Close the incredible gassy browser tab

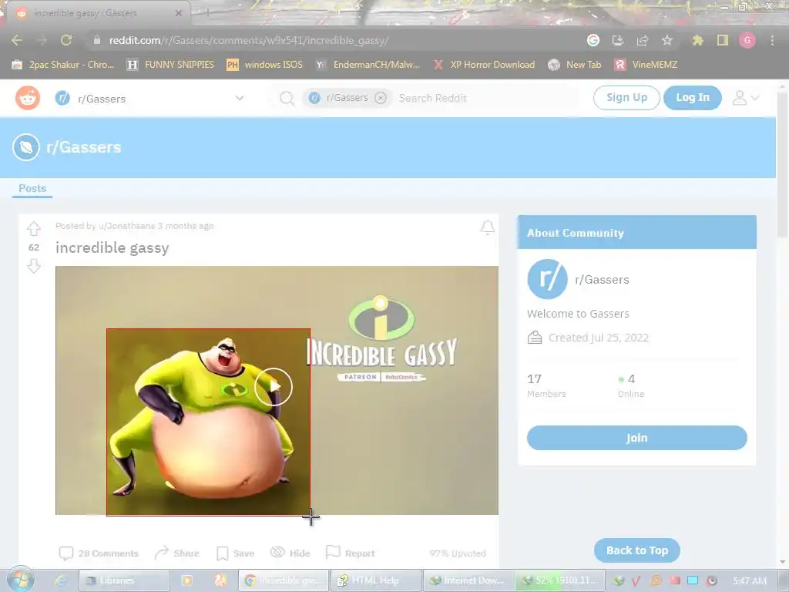(x=179, y=13)
